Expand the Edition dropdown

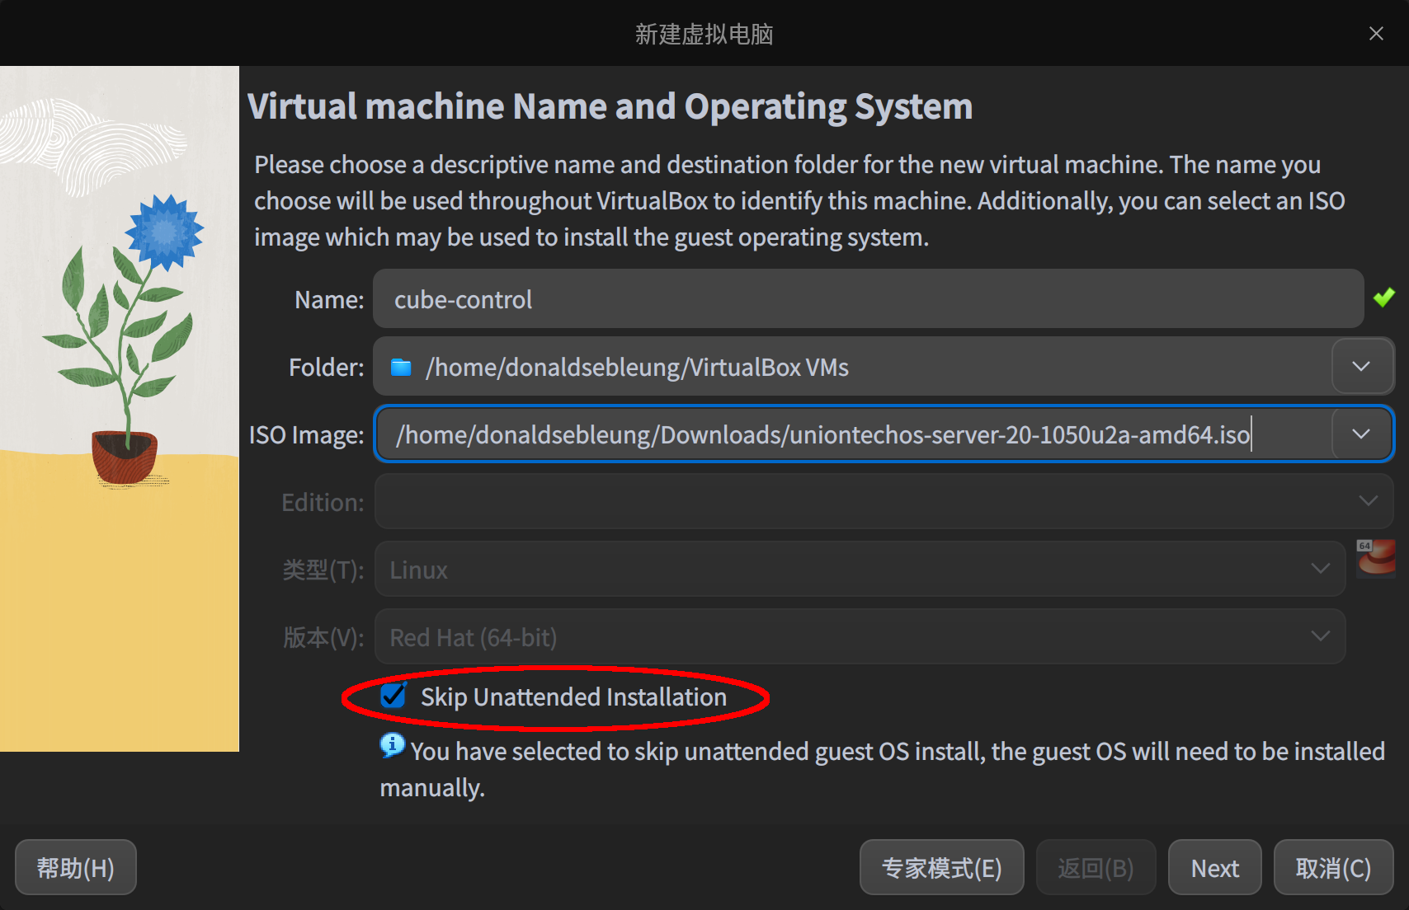(x=1368, y=501)
